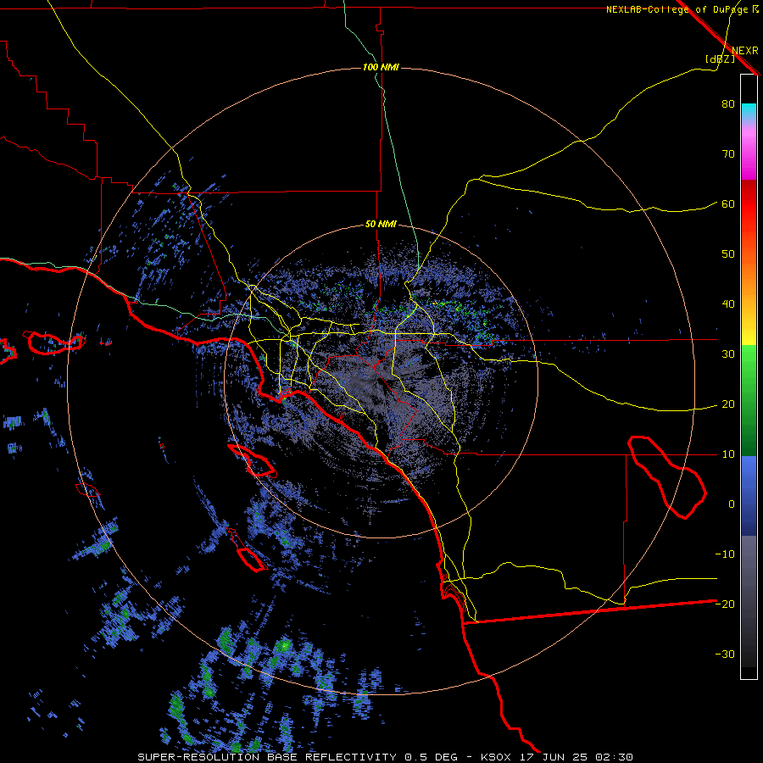The height and width of the screenshot is (763, 763).
Task: Click the '[dBZ]' unit label above color bar
Action: point(720,59)
